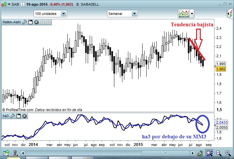Open ha3 indicator wrench settings
The height and width of the screenshot is (159, 234).
13,116
